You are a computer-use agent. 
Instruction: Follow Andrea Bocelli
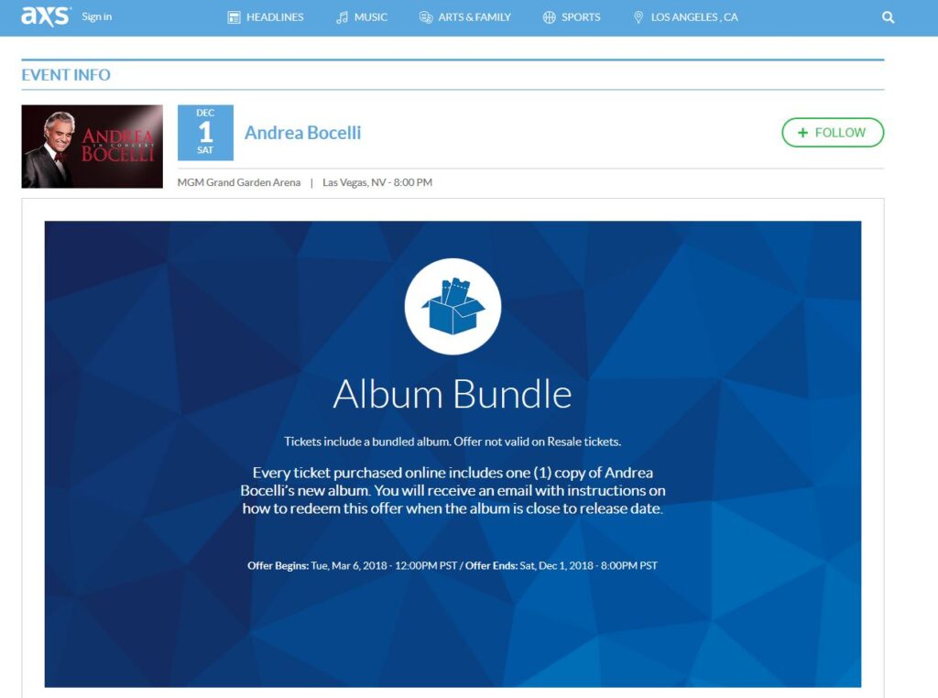(x=833, y=132)
